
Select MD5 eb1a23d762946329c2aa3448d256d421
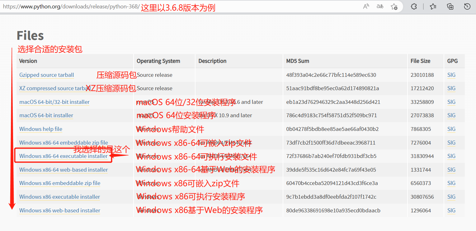point(333,102)
